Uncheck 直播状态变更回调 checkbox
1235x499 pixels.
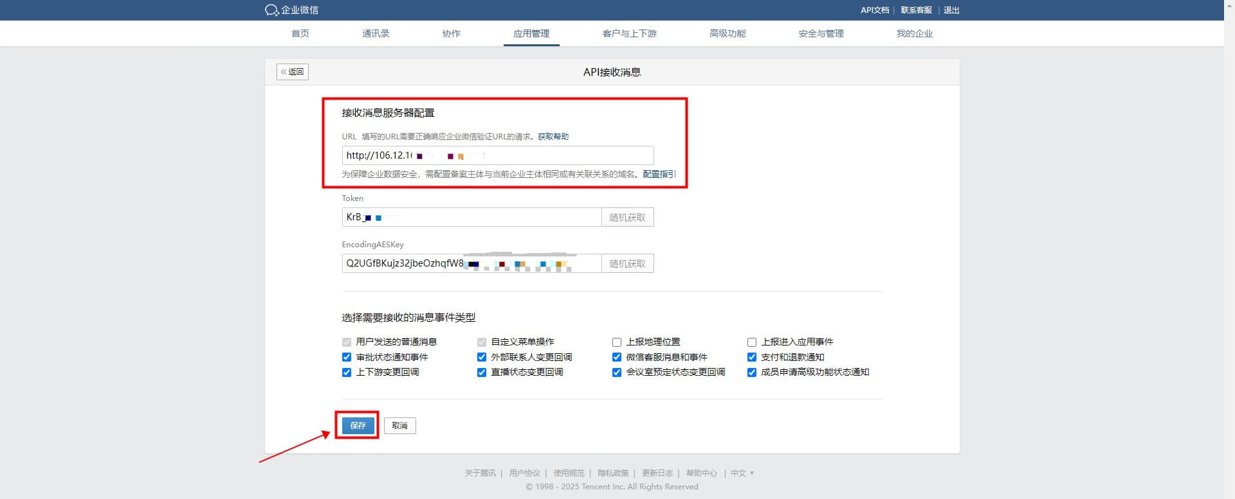point(482,372)
